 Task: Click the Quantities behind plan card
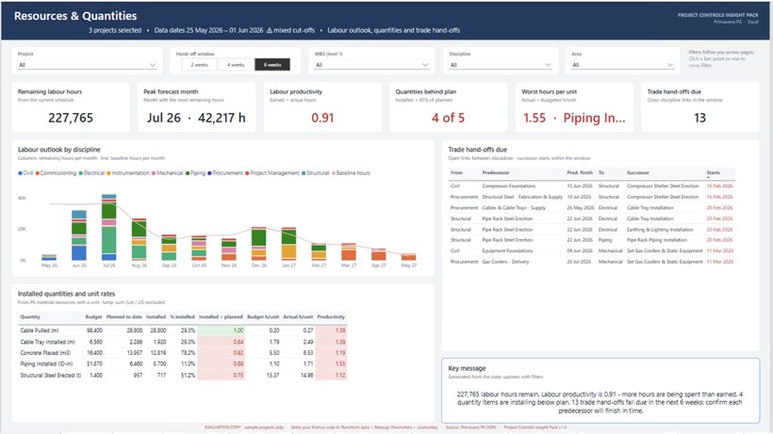coord(448,106)
